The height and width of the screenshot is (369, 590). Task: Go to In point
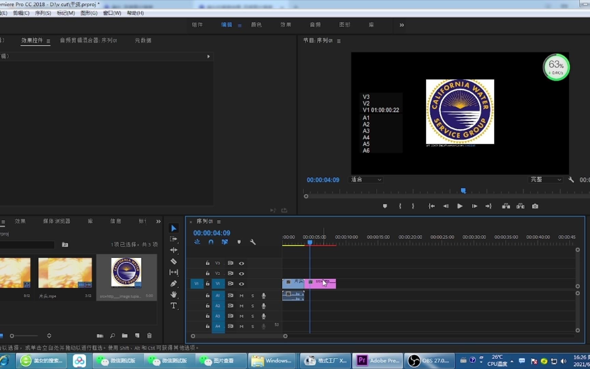pyautogui.click(x=432, y=206)
